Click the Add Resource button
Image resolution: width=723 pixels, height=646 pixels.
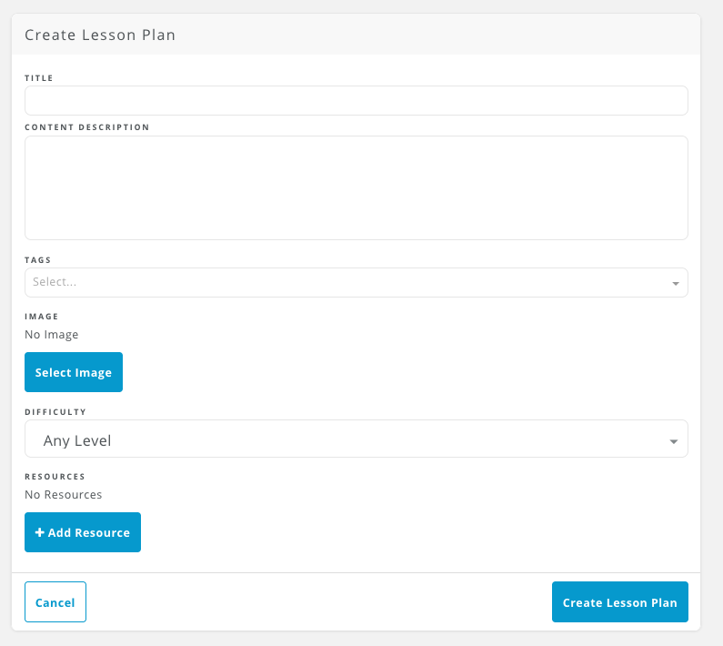(83, 532)
